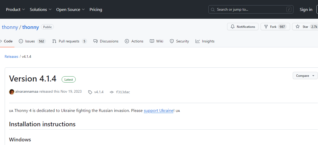The height and width of the screenshot is (145, 318).
Task: Open the Security tab
Action: coord(179,41)
